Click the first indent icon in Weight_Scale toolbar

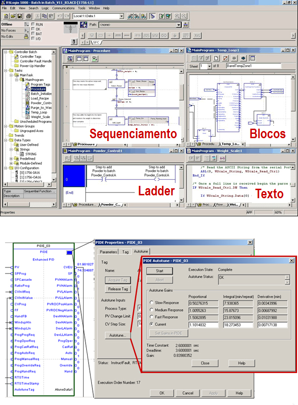[191, 158]
